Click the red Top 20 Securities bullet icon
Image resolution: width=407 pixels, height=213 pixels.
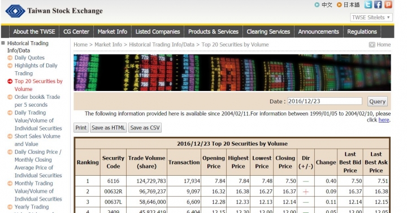pyautogui.click(x=10, y=81)
